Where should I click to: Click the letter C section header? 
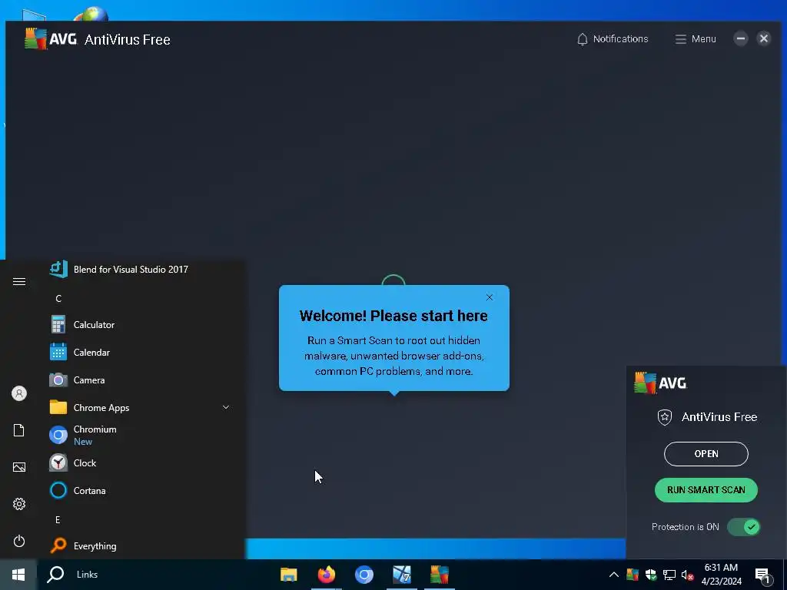pyautogui.click(x=58, y=299)
